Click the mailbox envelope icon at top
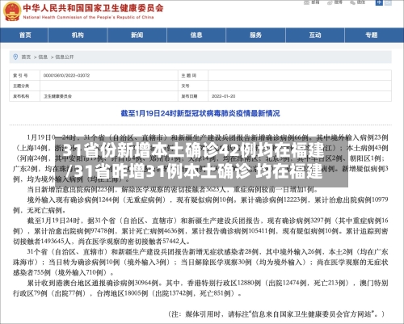This screenshot has width=404, height=324. (x=306, y=2)
